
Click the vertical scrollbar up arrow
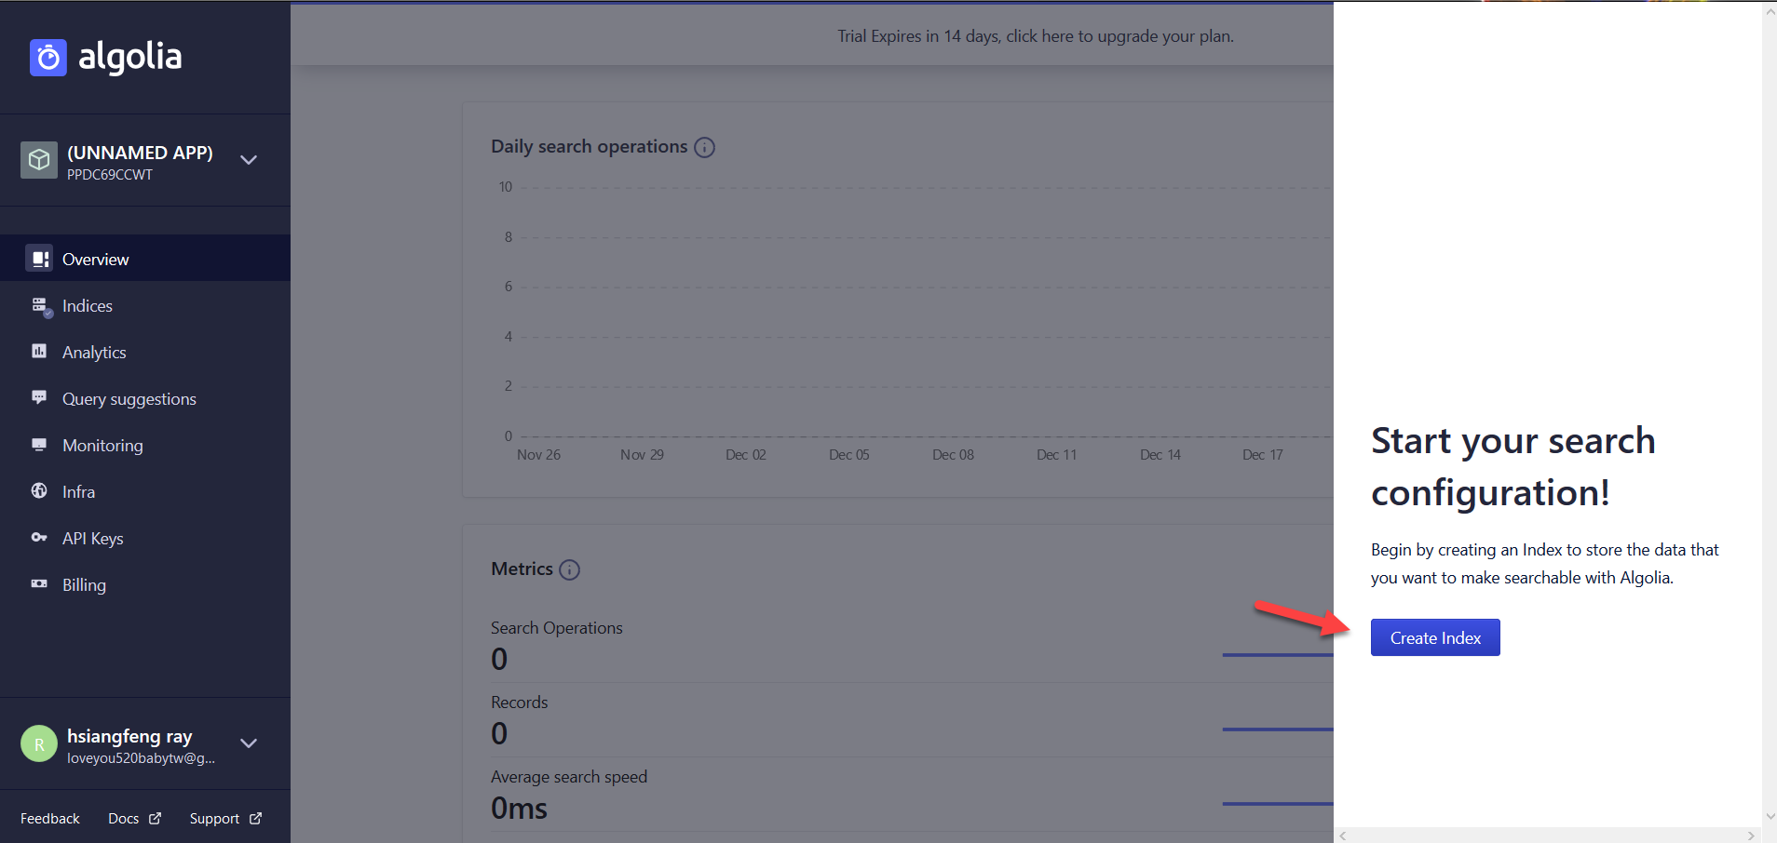tap(1770, 11)
